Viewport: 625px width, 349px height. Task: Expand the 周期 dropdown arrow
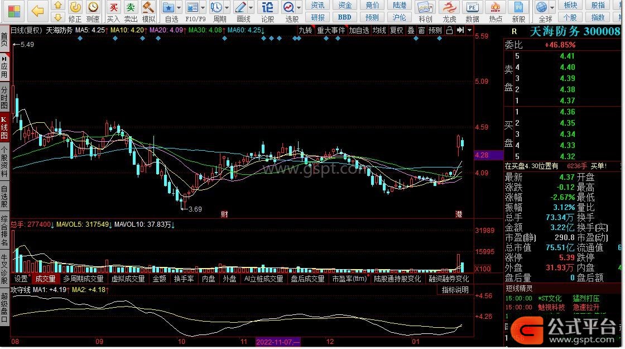click(x=227, y=8)
